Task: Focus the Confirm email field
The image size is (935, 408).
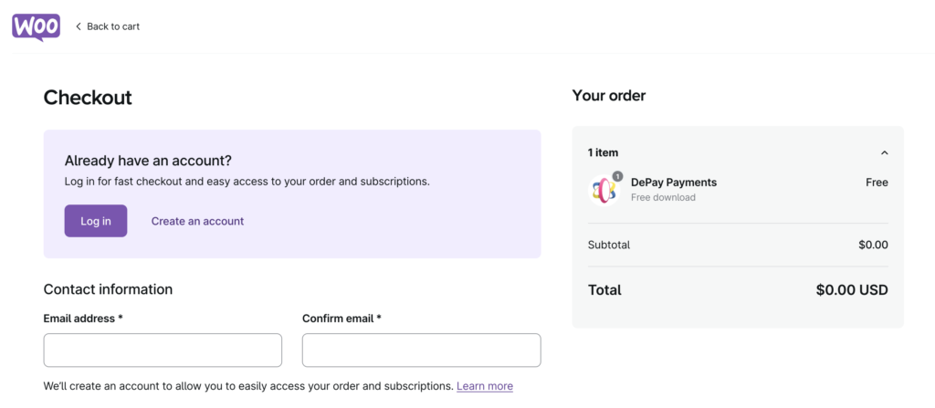Action: tap(422, 350)
